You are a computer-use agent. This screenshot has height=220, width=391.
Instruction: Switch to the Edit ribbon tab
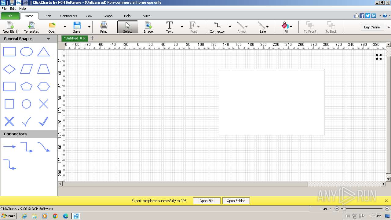(x=48, y=16)
